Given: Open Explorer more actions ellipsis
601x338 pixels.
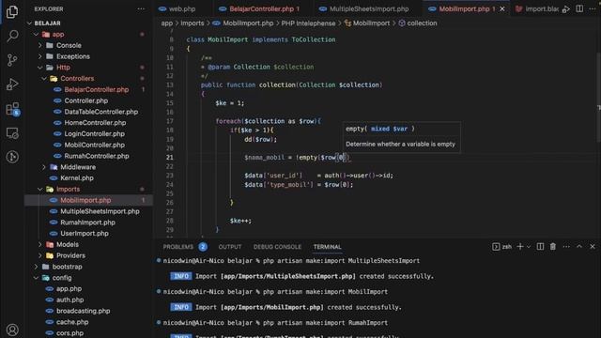Looking at the screenshot, I should click(141, 8).
